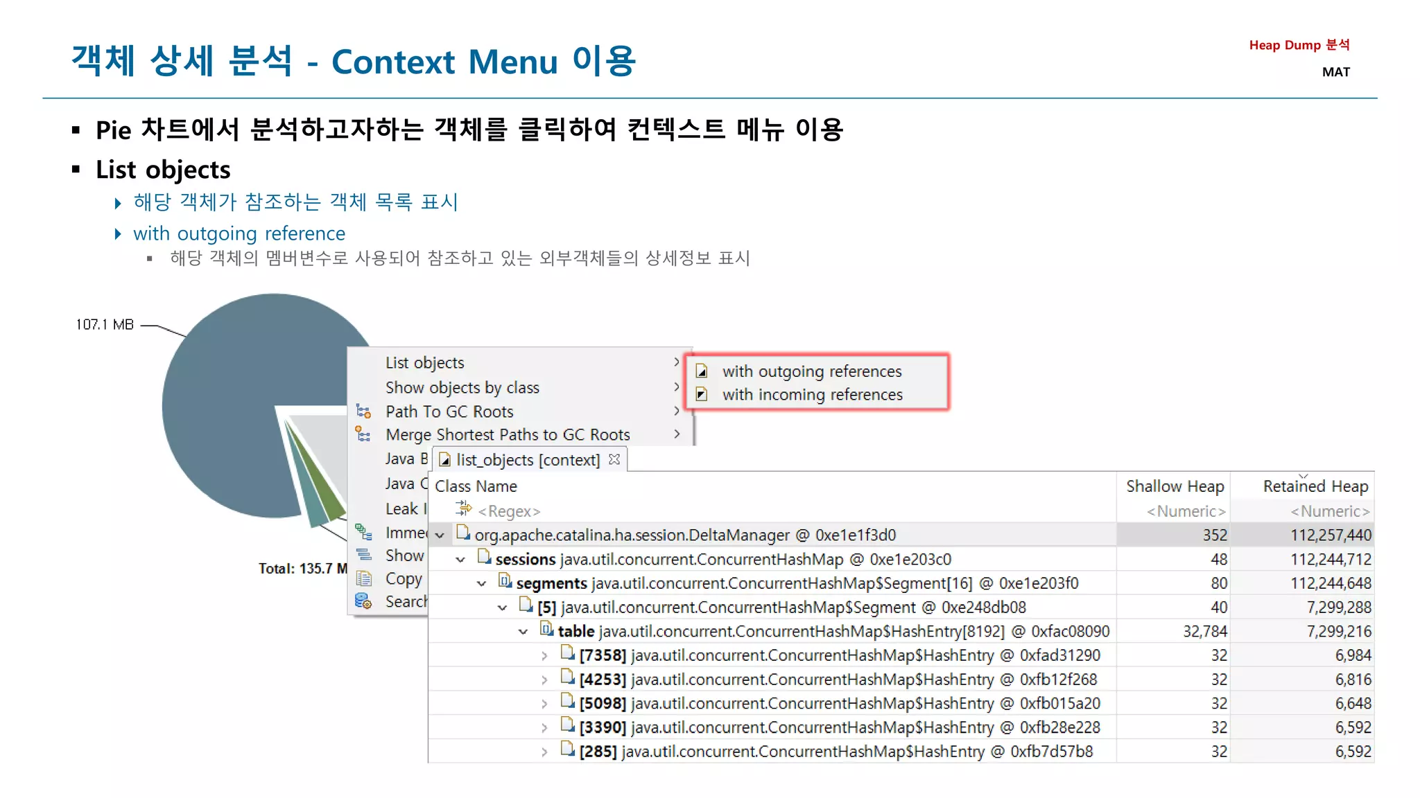Click the list_objects tab page icon

pos(445,460)
